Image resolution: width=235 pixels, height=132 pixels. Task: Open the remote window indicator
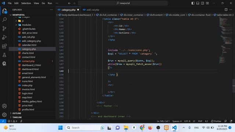[x=3, y=121]
